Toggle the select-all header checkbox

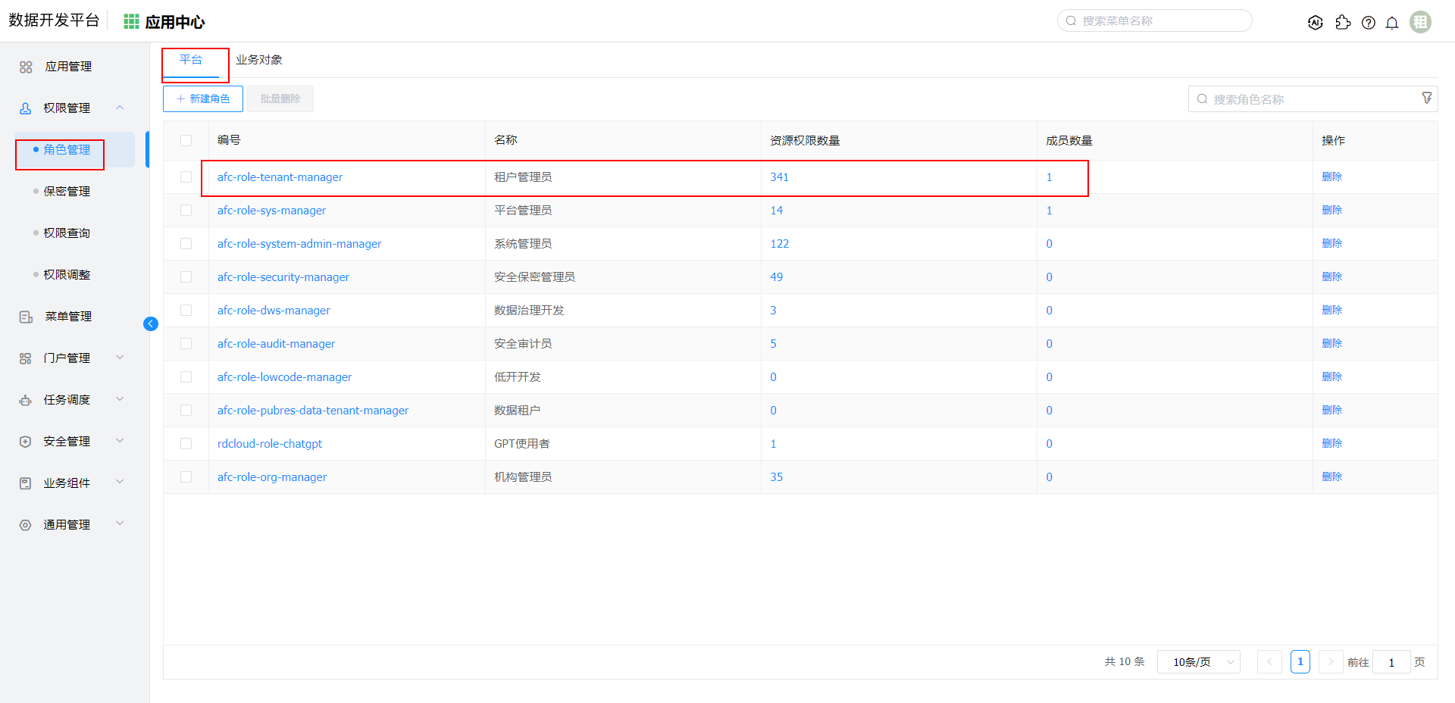[186, 140]
